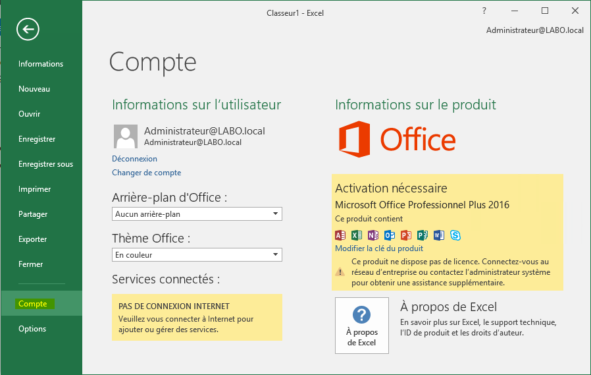Click the Publisher icon under product contents

coord(422,235)
